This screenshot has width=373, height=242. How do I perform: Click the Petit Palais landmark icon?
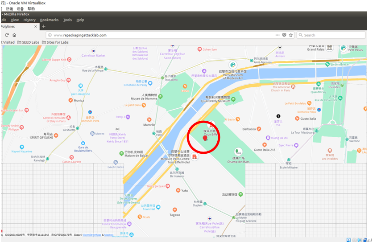[344, 48]
